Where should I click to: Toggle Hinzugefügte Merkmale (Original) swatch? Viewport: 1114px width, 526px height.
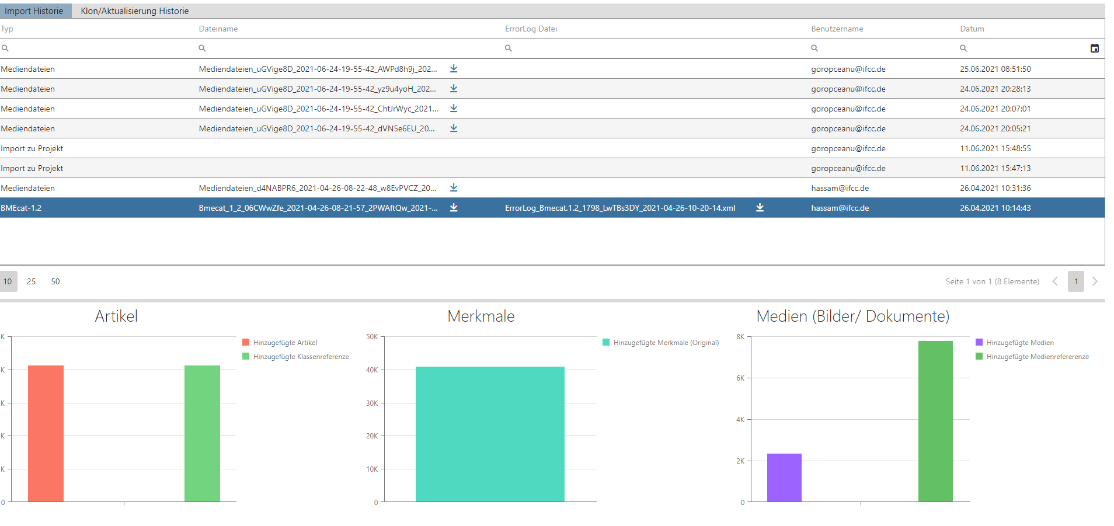point(606,343)
